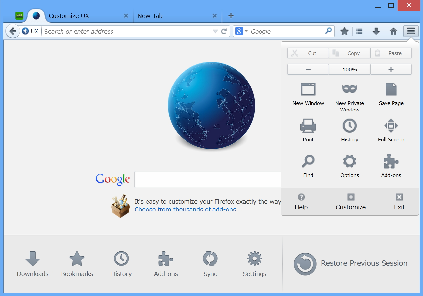Open Add-ons puzzle piece in menu panel

391,166
